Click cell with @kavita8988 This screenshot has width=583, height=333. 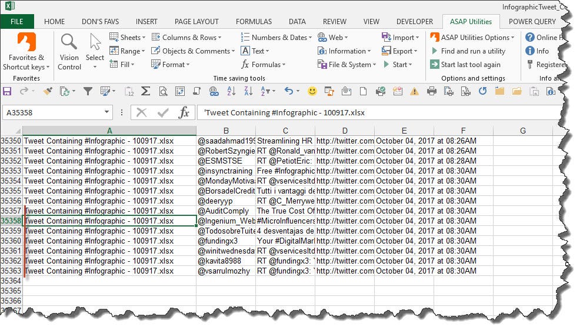click(226, 261)
